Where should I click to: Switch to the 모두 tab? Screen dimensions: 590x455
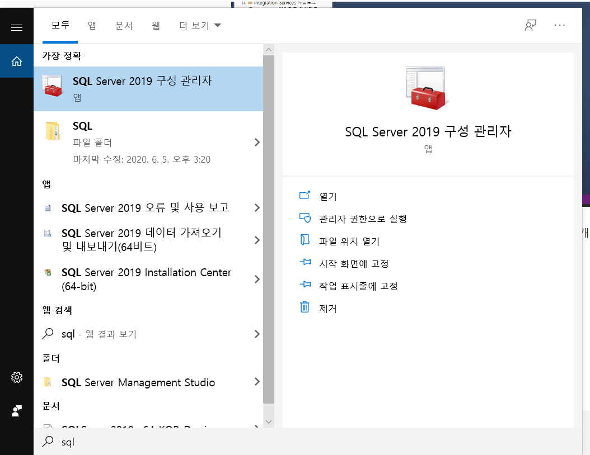click(60, 25)
